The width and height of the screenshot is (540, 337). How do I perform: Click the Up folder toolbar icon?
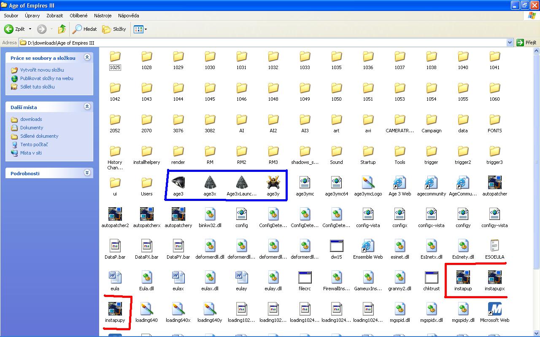click(62, 29)
